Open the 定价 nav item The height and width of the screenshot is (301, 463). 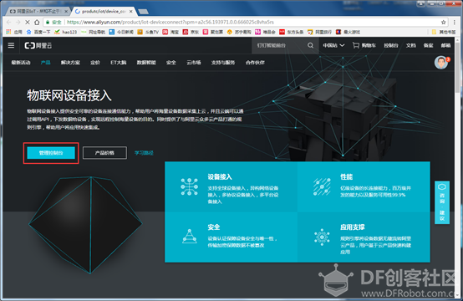95,63
